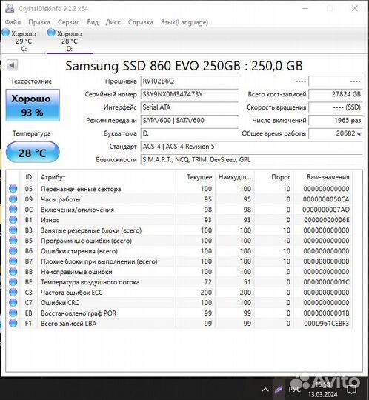Click the transfer mode SATA/600 field
The image size is (369, 400).
190,121
